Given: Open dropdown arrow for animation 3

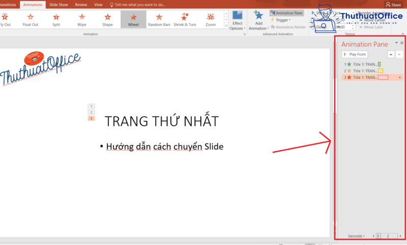Looking at the screenshot, I should (x=400, y=77).
